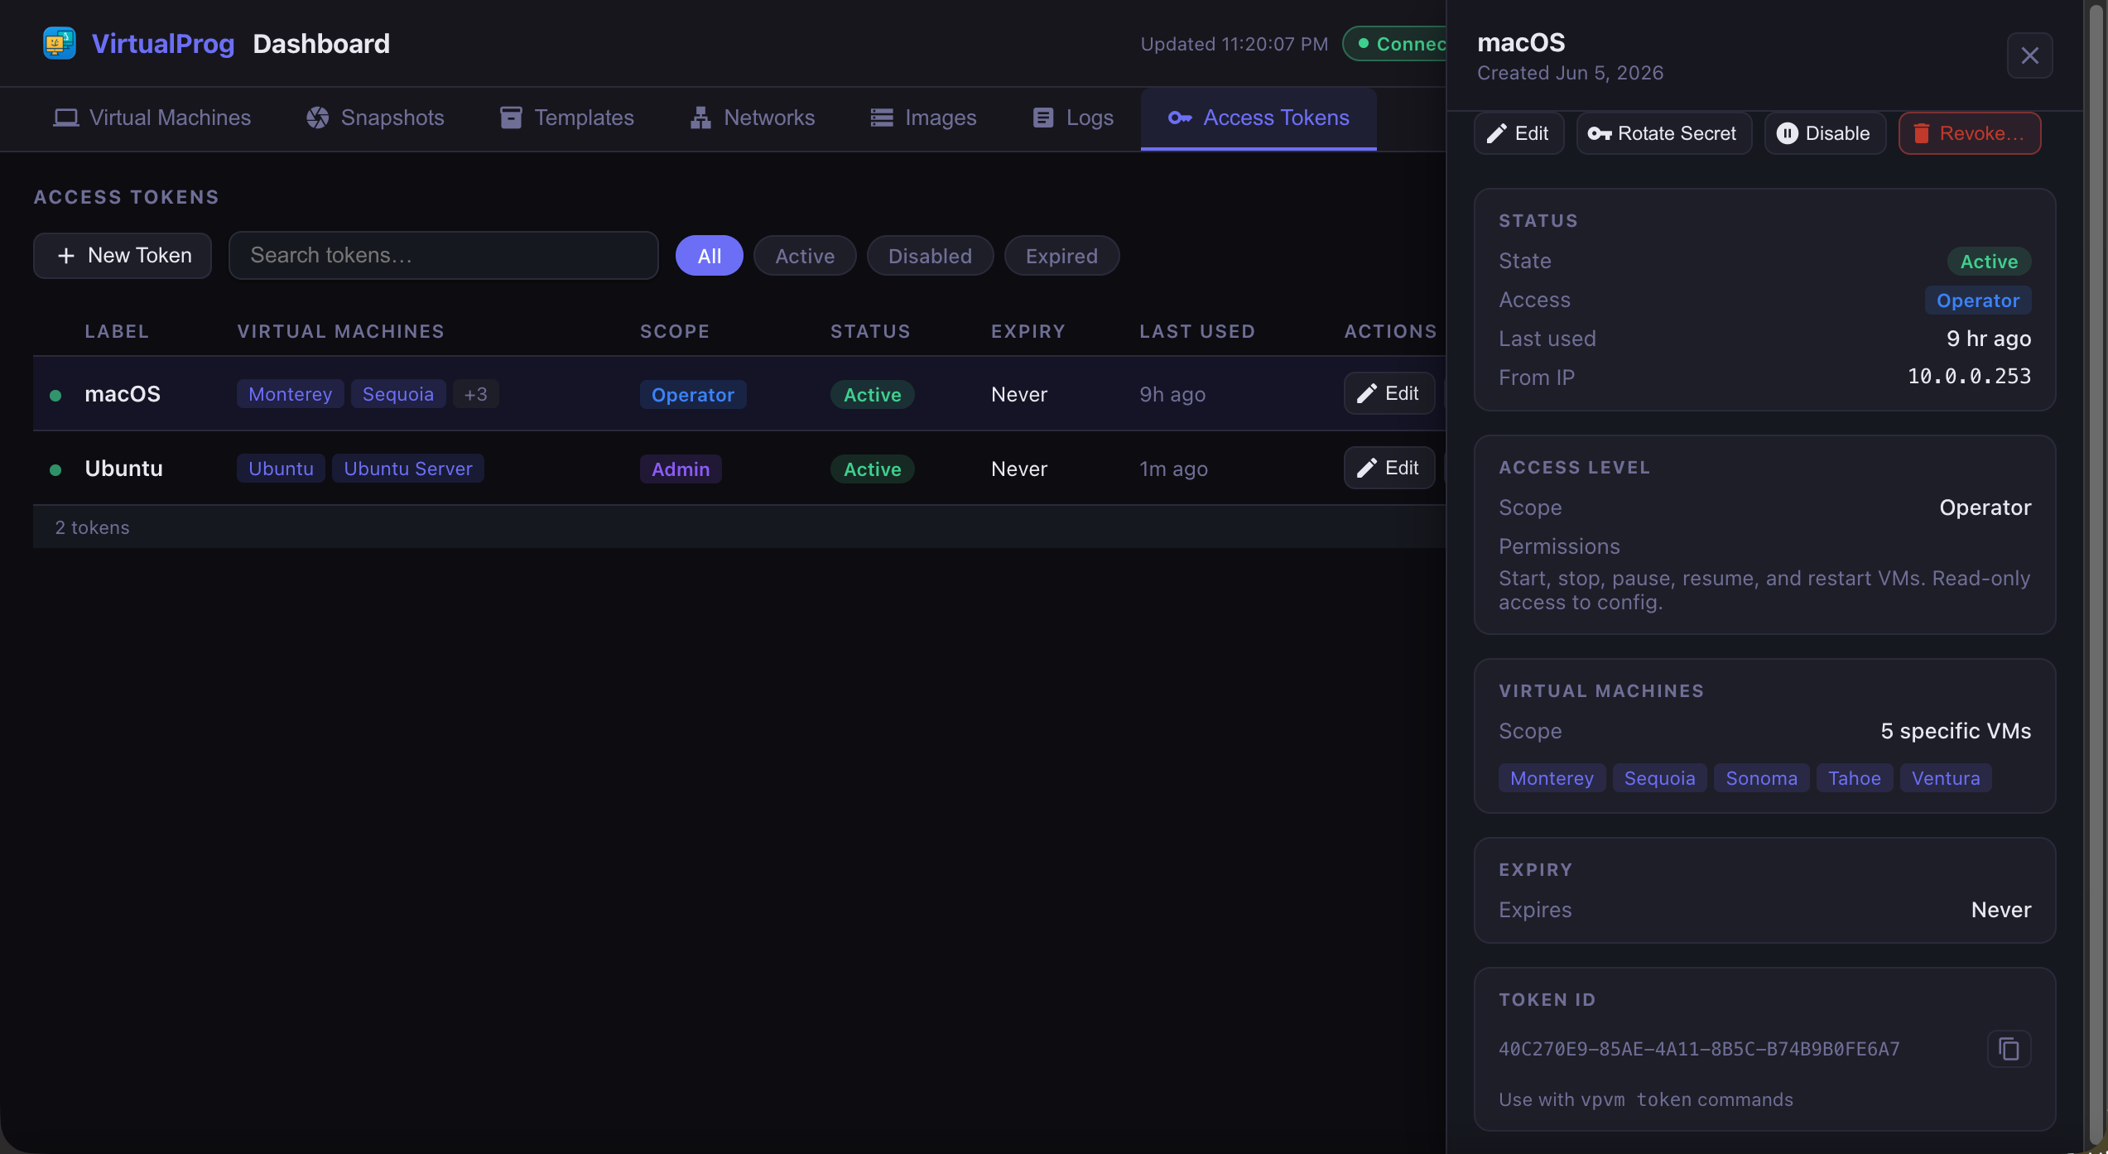The width and height of the screenshot is (2108, 1154).
Task: Open the Virtual Machines tab
Action: point(152,118)
